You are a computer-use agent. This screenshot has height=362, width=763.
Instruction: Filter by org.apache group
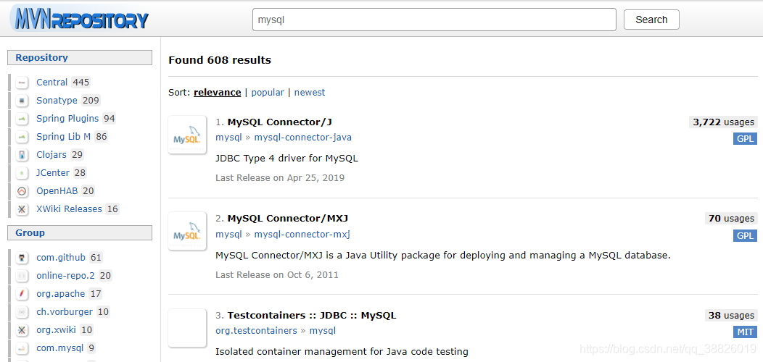click(x=61, y=294)
